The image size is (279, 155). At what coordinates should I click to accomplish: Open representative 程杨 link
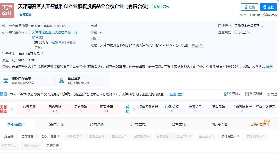(55, 42)
